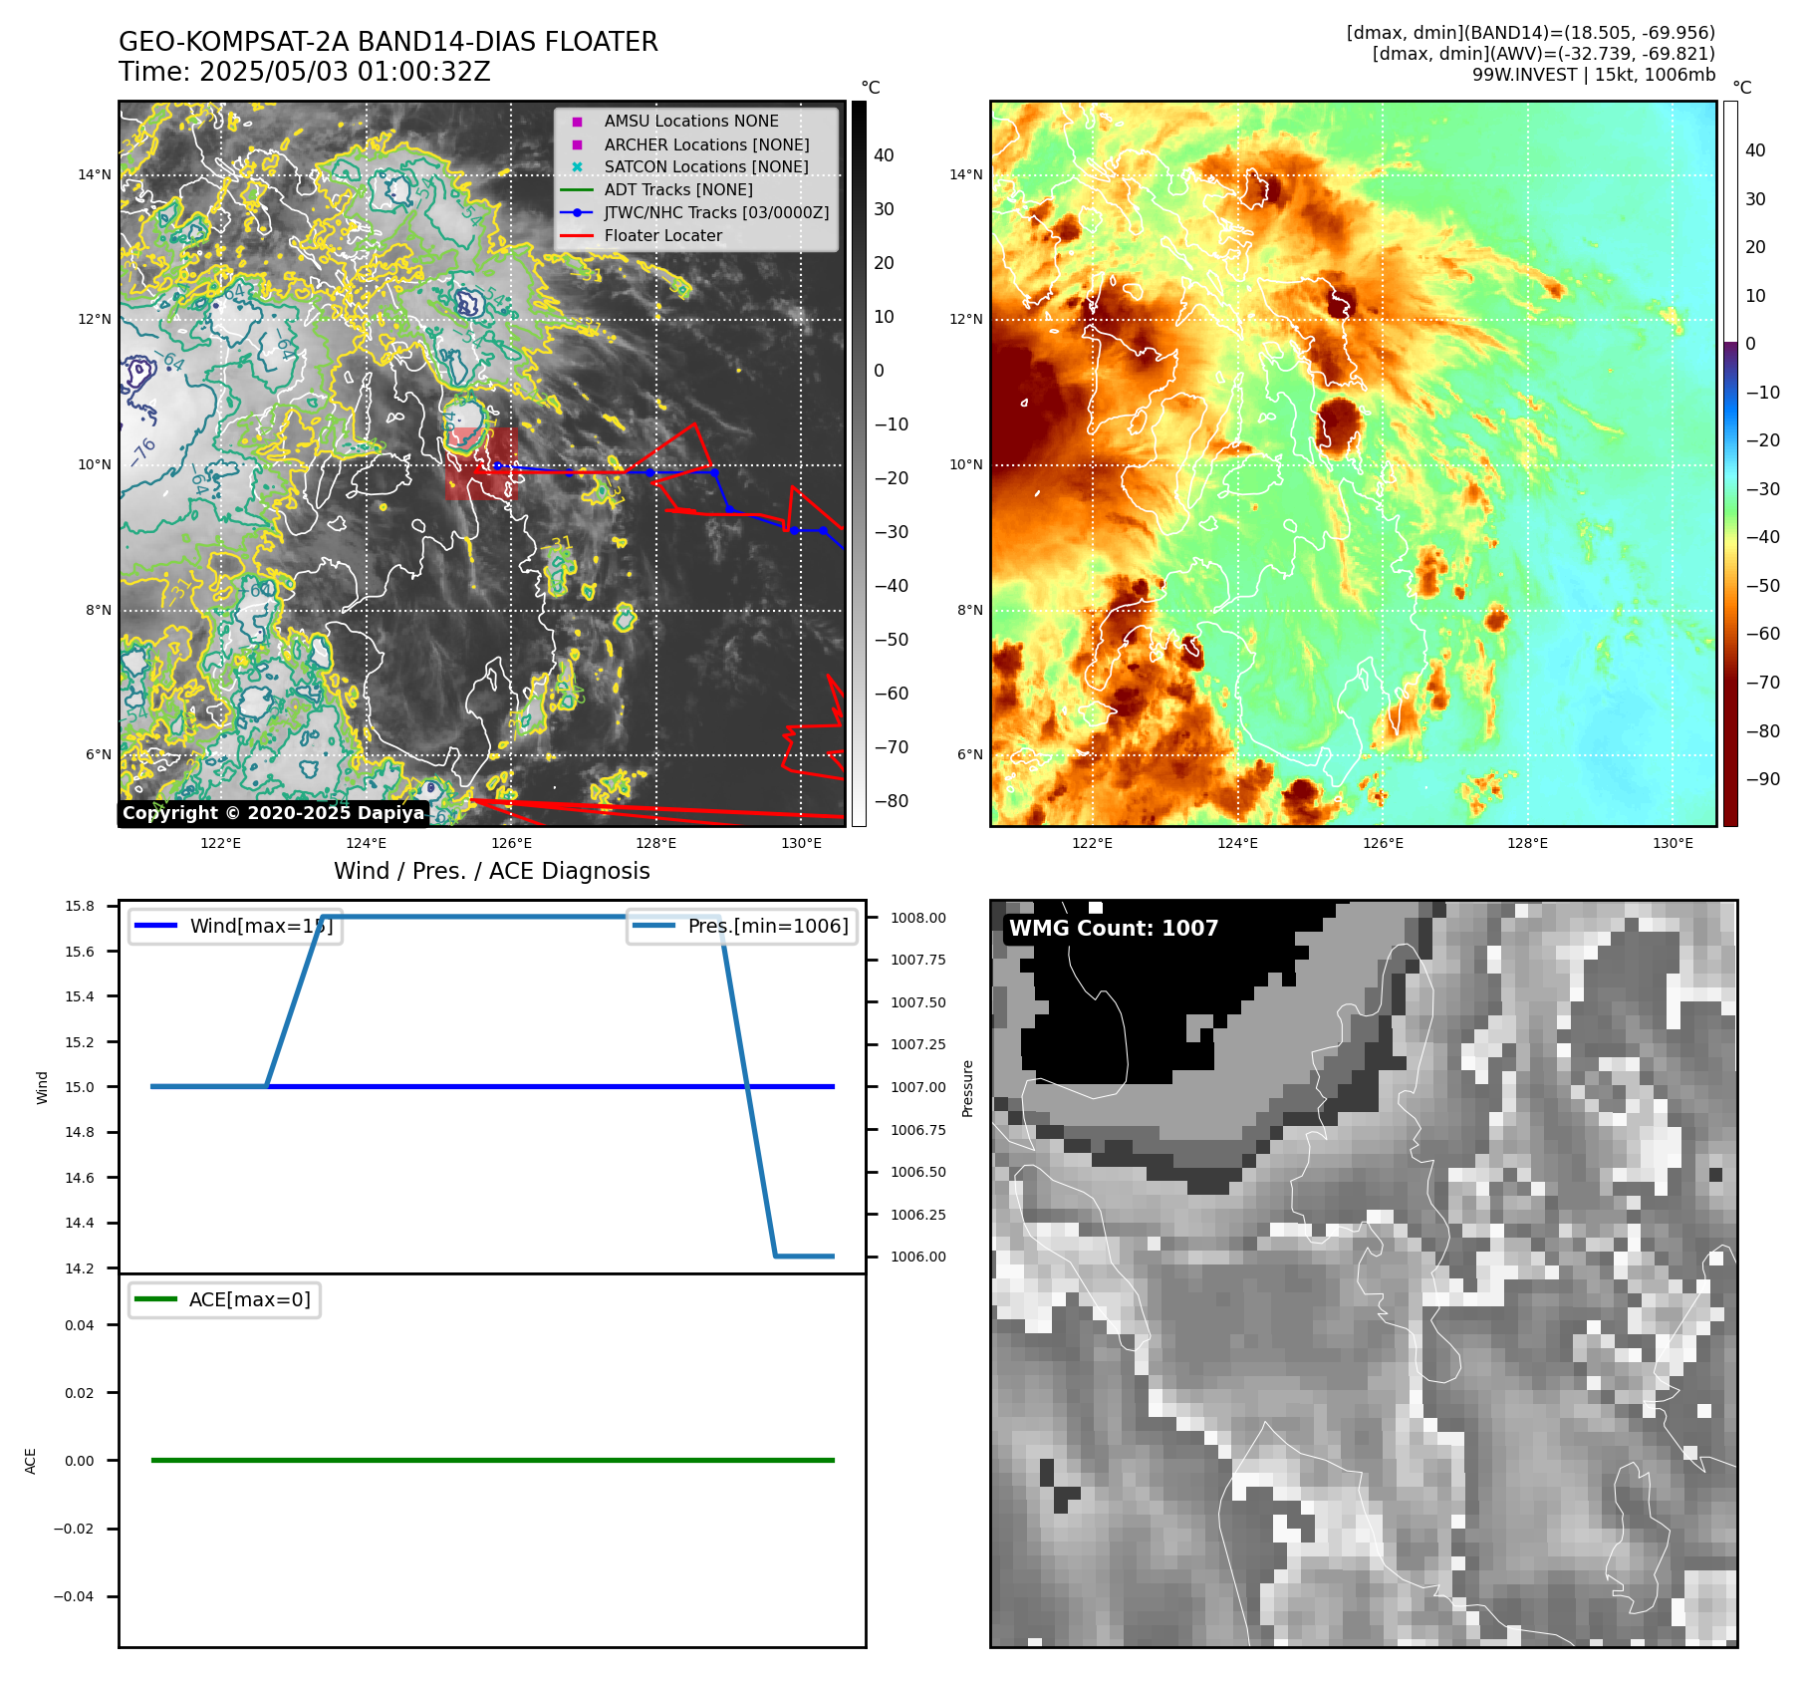This screenshot has height=1684, width=1806.
Task: Click the green ADT Tracks legend line
Action: [x=577, y=189]
